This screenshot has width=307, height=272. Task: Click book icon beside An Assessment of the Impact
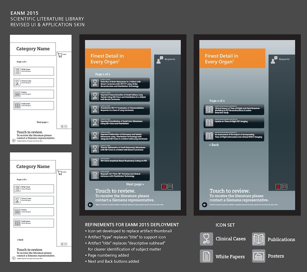[x=209, y=136]
